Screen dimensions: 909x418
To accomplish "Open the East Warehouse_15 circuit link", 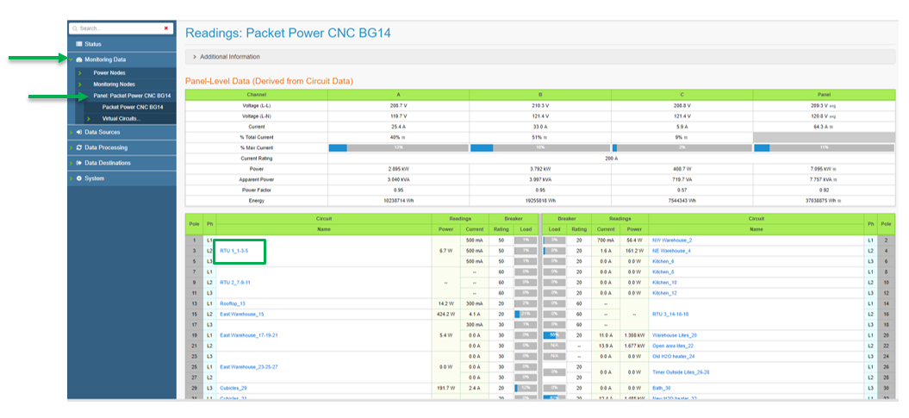I will coord(241,315).
